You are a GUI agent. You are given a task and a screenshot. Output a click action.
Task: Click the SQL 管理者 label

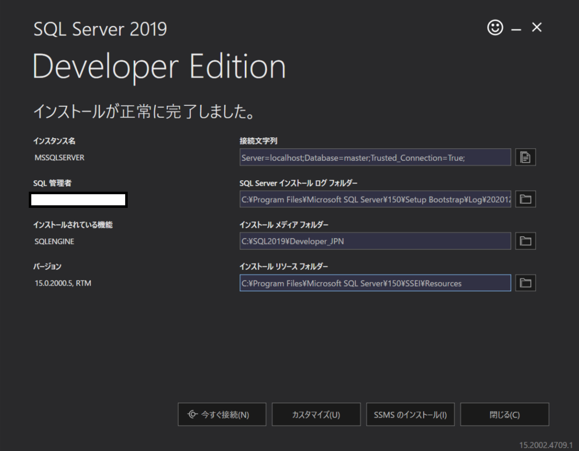click(x=52, y=183)
